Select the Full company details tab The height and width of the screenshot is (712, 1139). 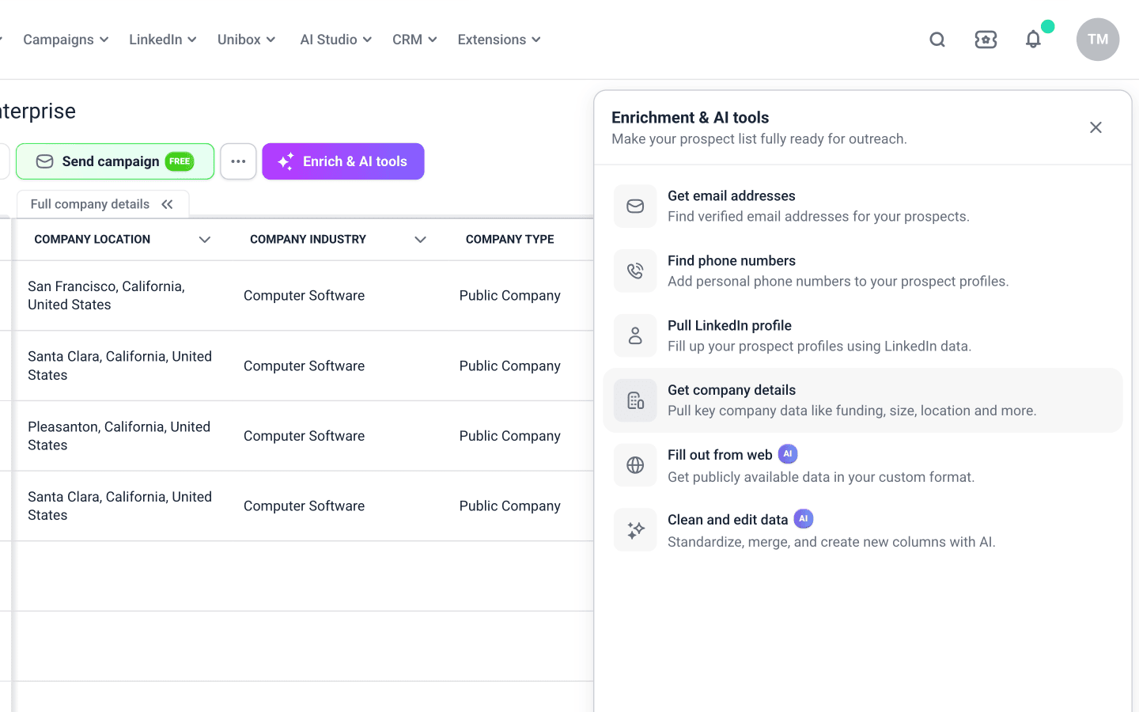tap(103, 204)
